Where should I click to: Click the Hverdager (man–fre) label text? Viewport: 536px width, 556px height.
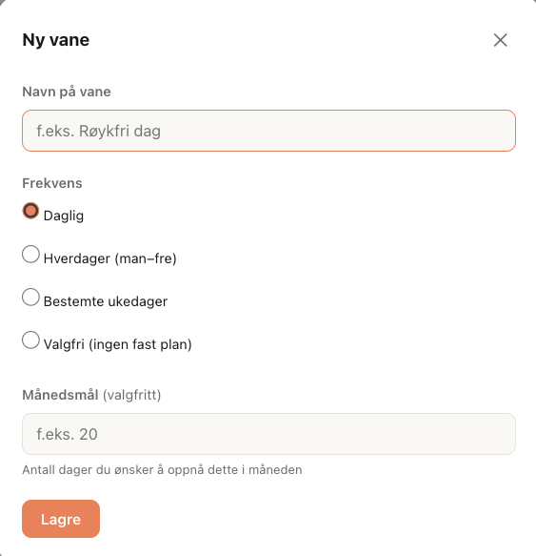(110, 258)
